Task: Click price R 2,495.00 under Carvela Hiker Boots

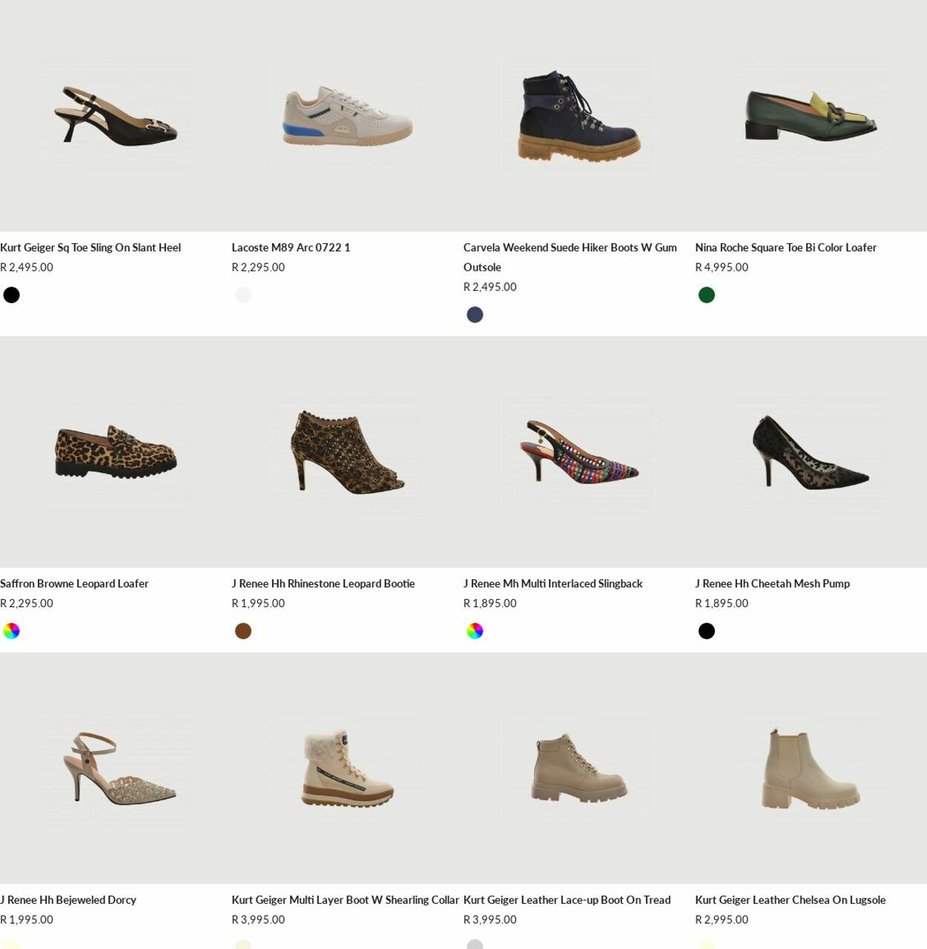Action: pos(490,287)
